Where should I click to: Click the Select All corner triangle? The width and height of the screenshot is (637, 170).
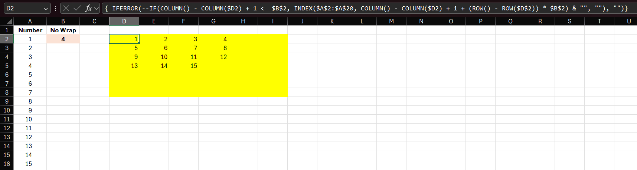[7, 21]
